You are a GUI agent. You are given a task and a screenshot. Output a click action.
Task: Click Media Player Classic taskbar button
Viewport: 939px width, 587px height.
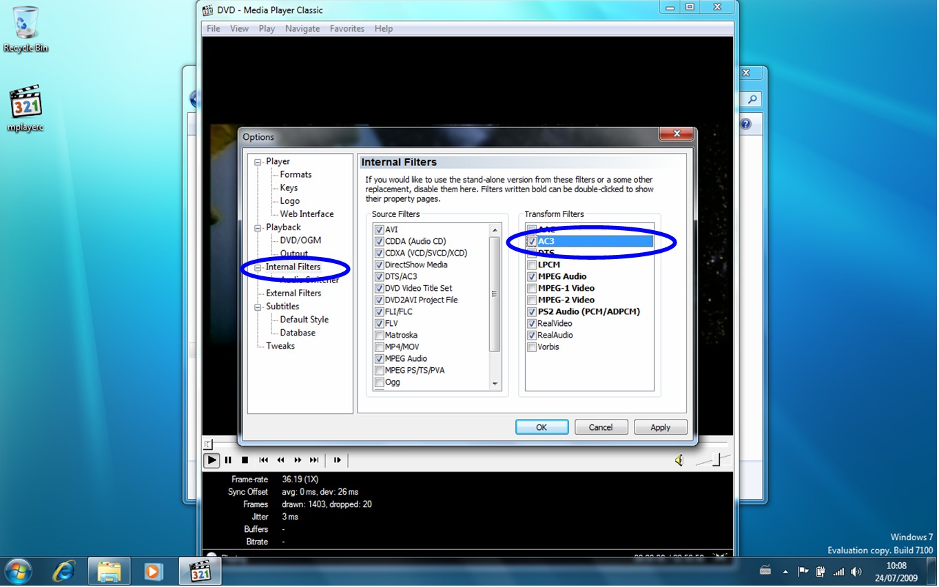coord(200,572)
